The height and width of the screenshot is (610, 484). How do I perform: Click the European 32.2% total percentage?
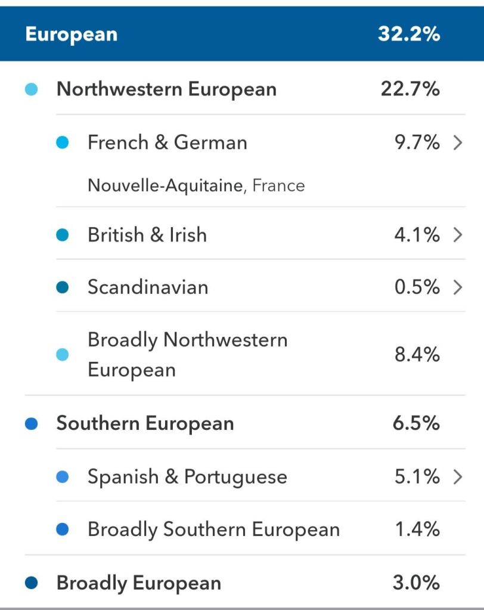point(409,34)
